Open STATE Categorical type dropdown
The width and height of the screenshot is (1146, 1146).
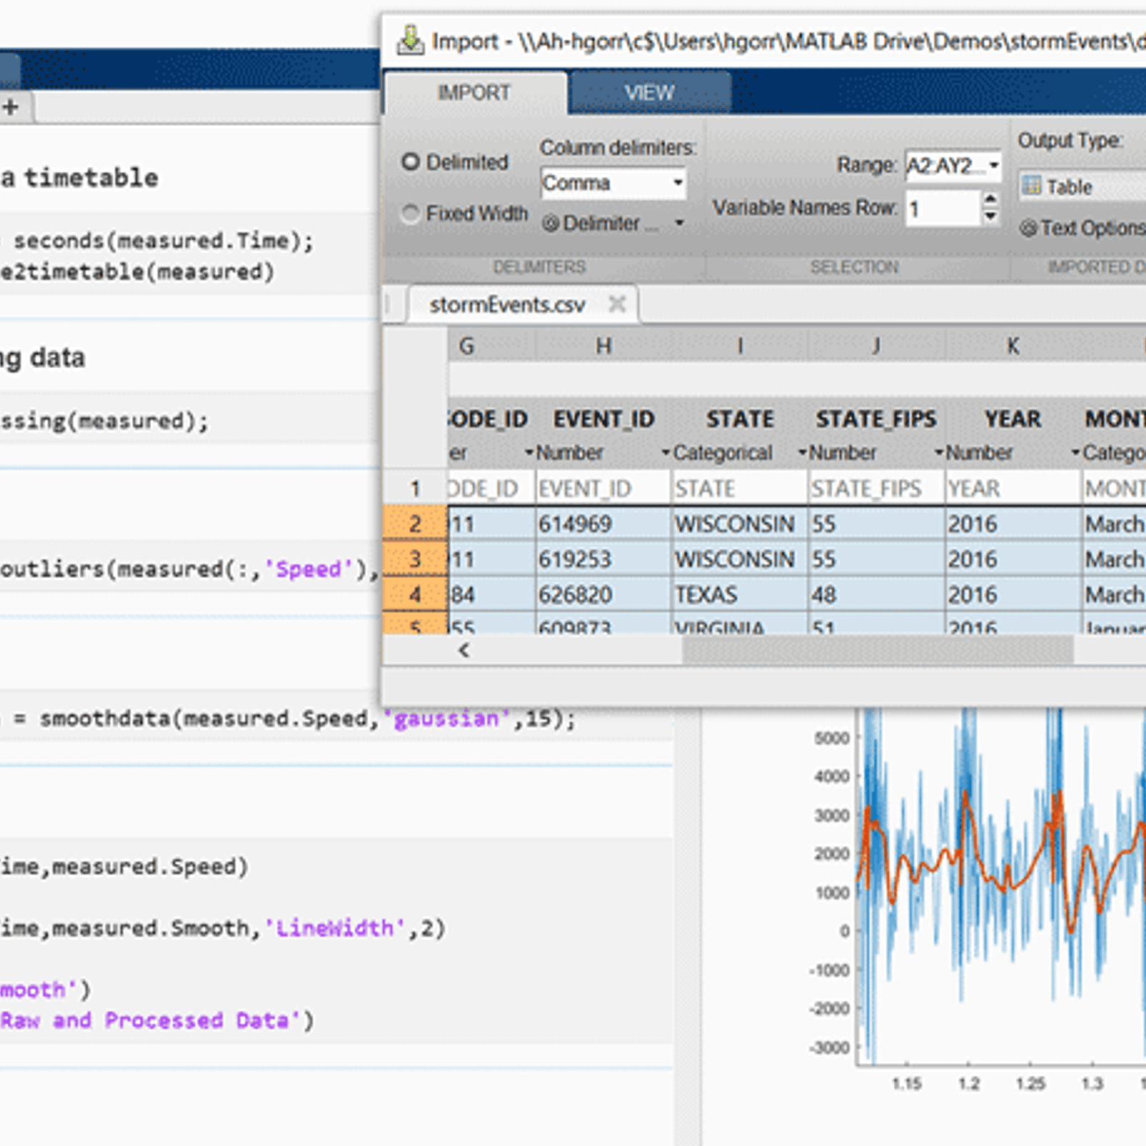(802, 453)
